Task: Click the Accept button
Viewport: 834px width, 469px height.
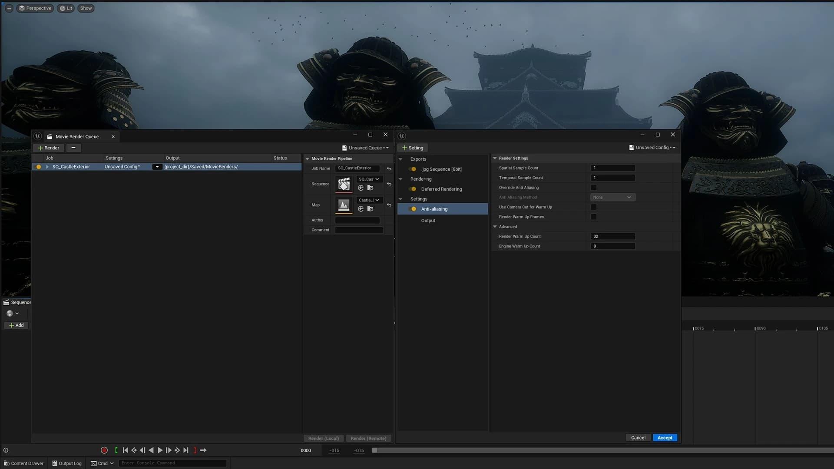Action: pyautogui.click(x=665, y=438)
